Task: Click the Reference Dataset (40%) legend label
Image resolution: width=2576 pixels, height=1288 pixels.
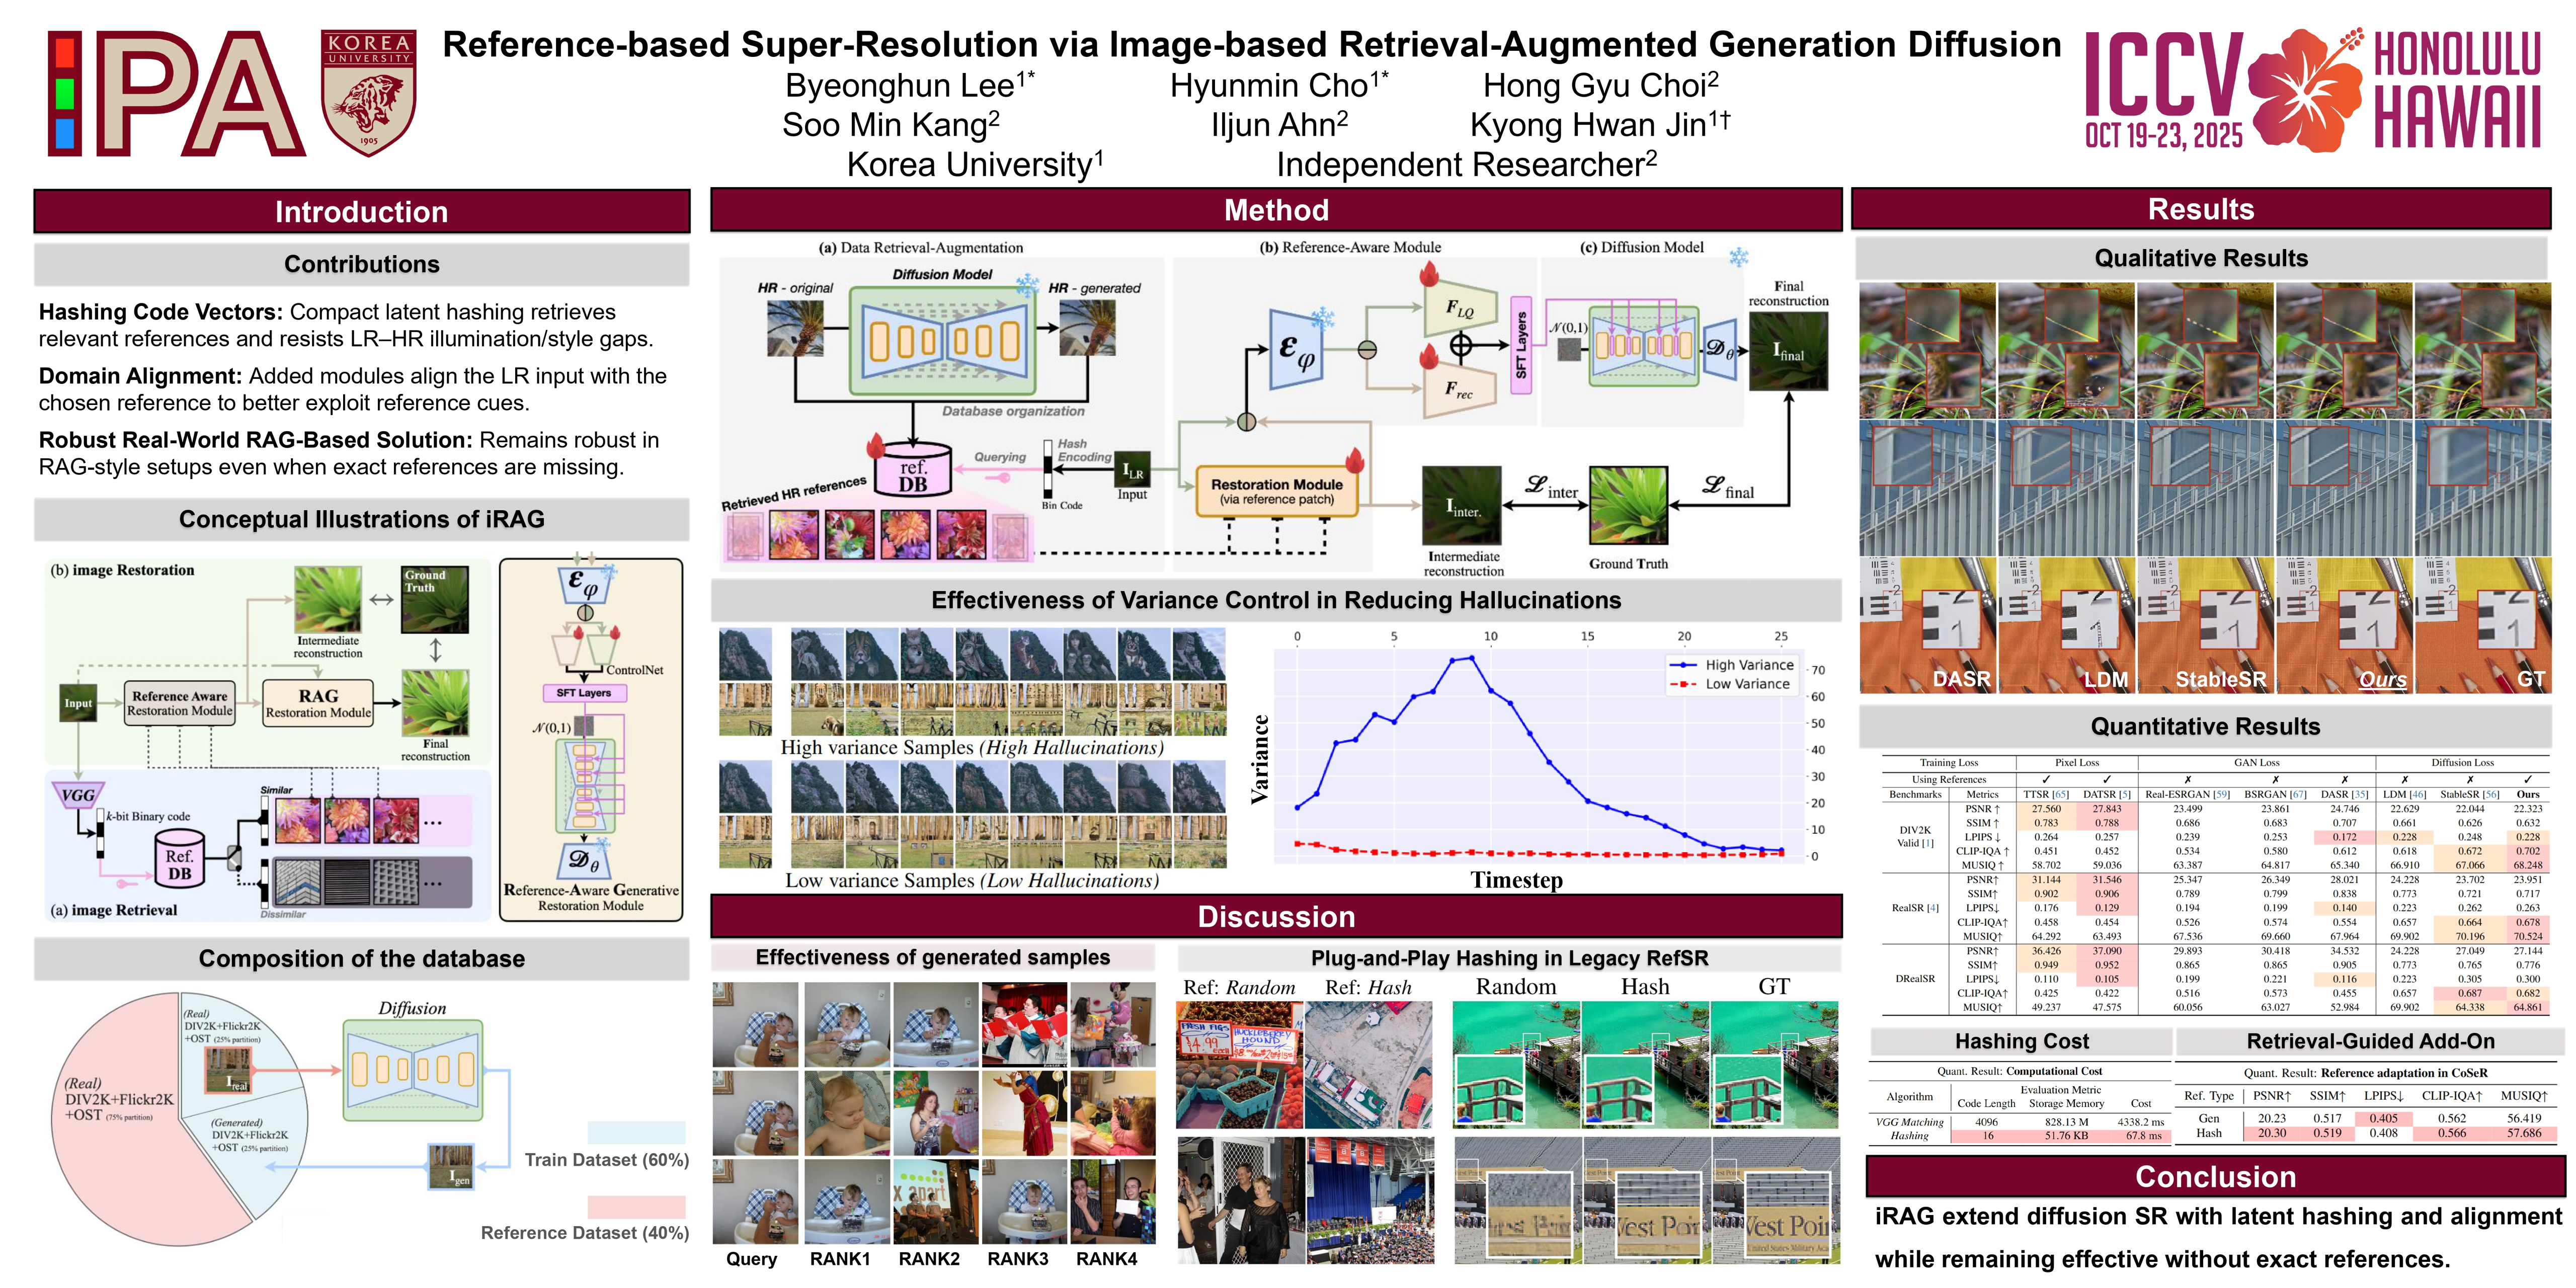Action: pyautogui.click(x=584, y=1233)
